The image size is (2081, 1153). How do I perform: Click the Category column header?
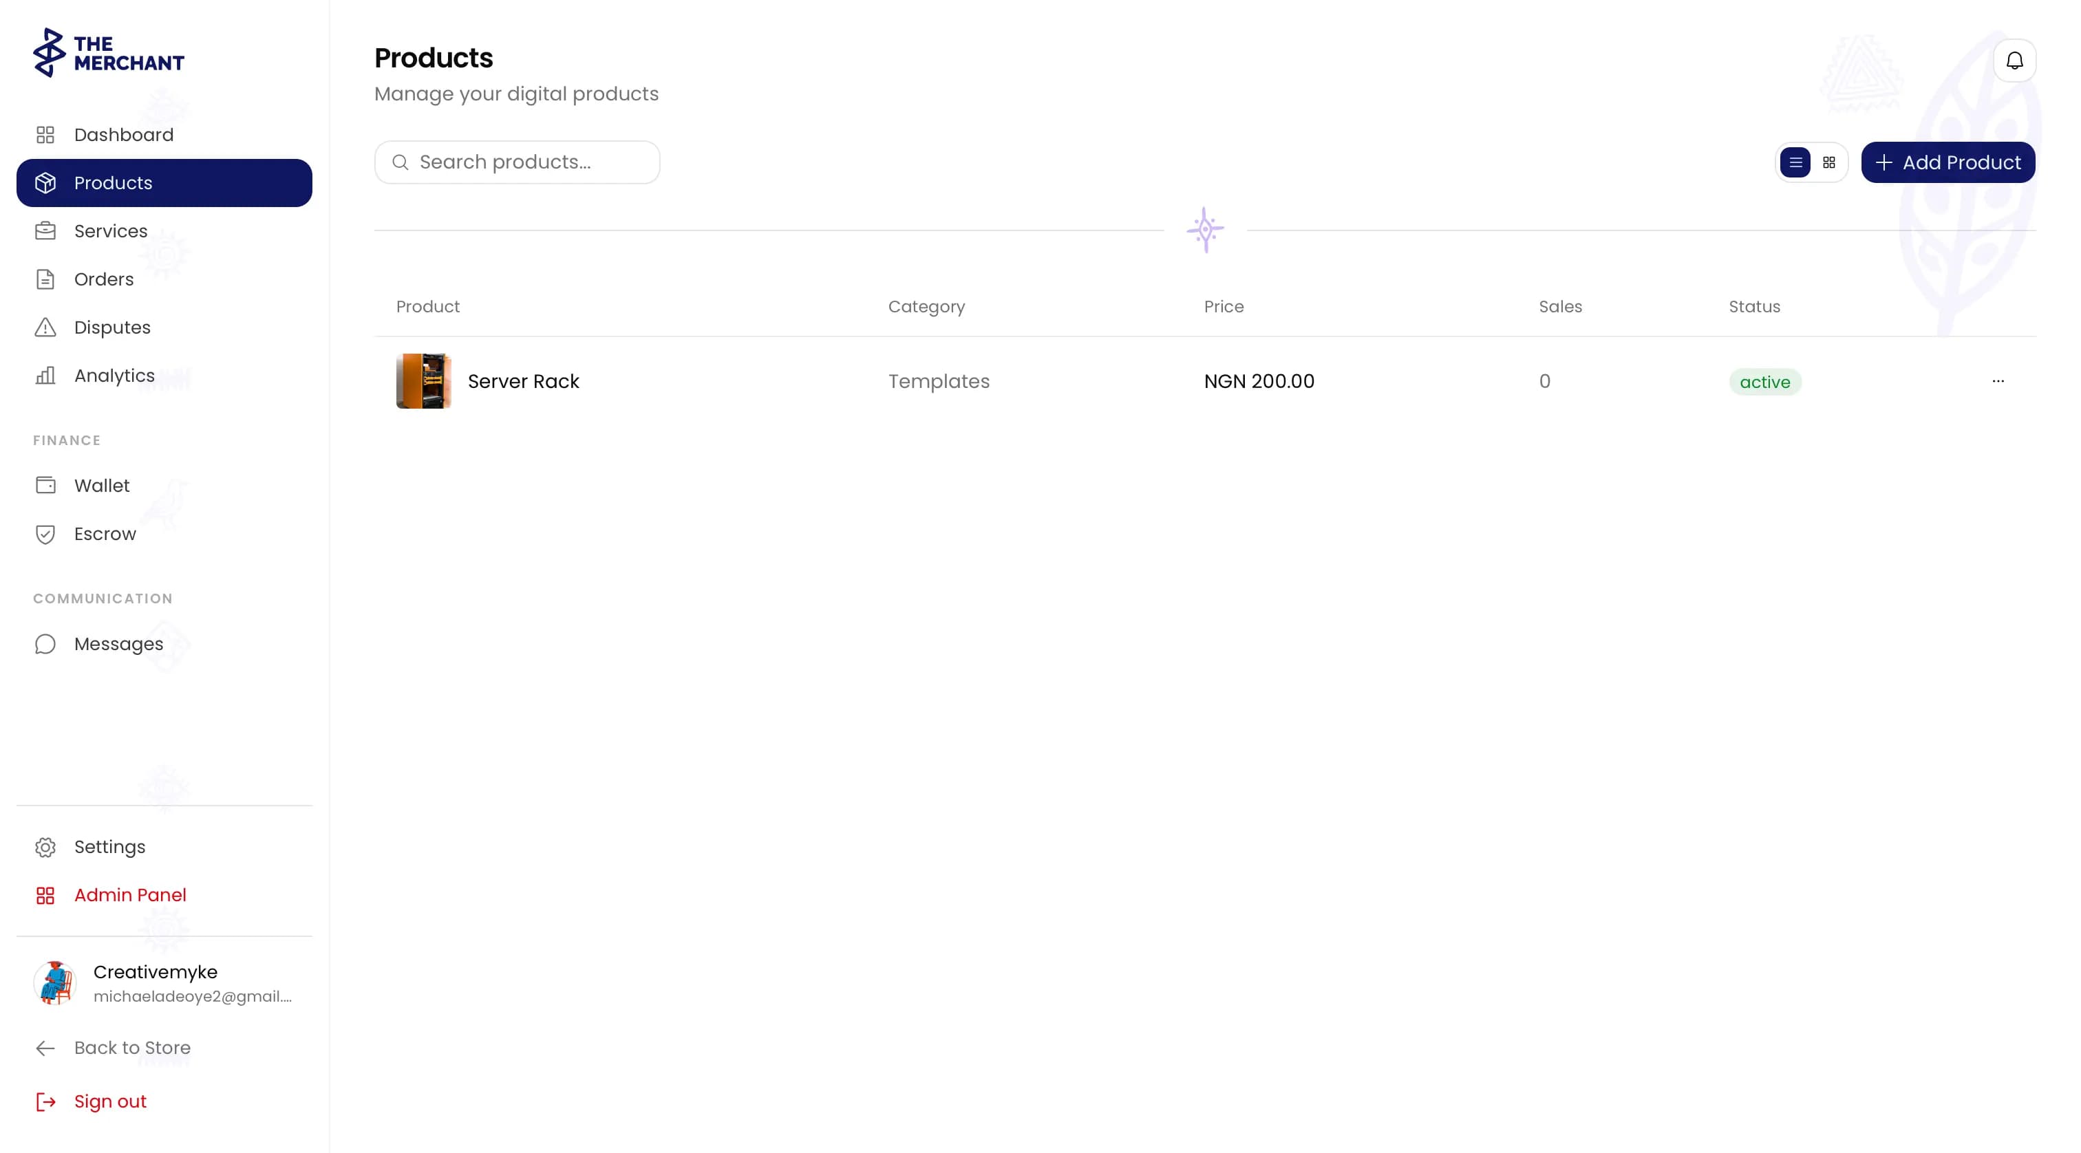tap(926, 307)
